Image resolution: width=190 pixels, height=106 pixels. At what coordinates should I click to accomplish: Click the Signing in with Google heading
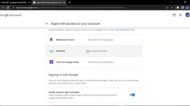(63, 75)
